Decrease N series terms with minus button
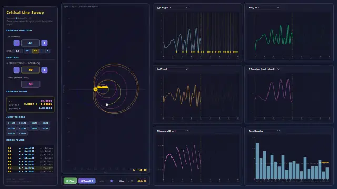This screenshot has height=189, width=337. coord(16,70)
